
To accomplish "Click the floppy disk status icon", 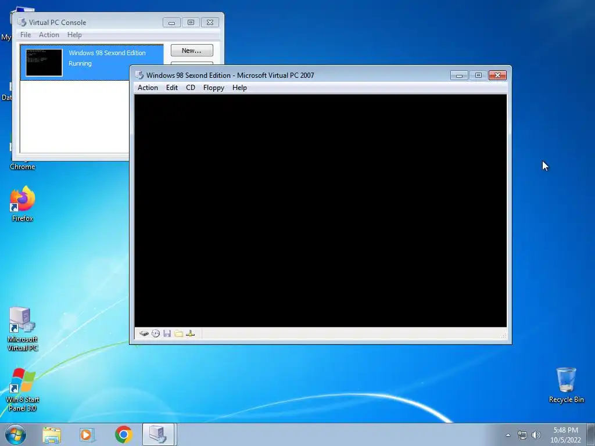I will click(x=167, y=333).
